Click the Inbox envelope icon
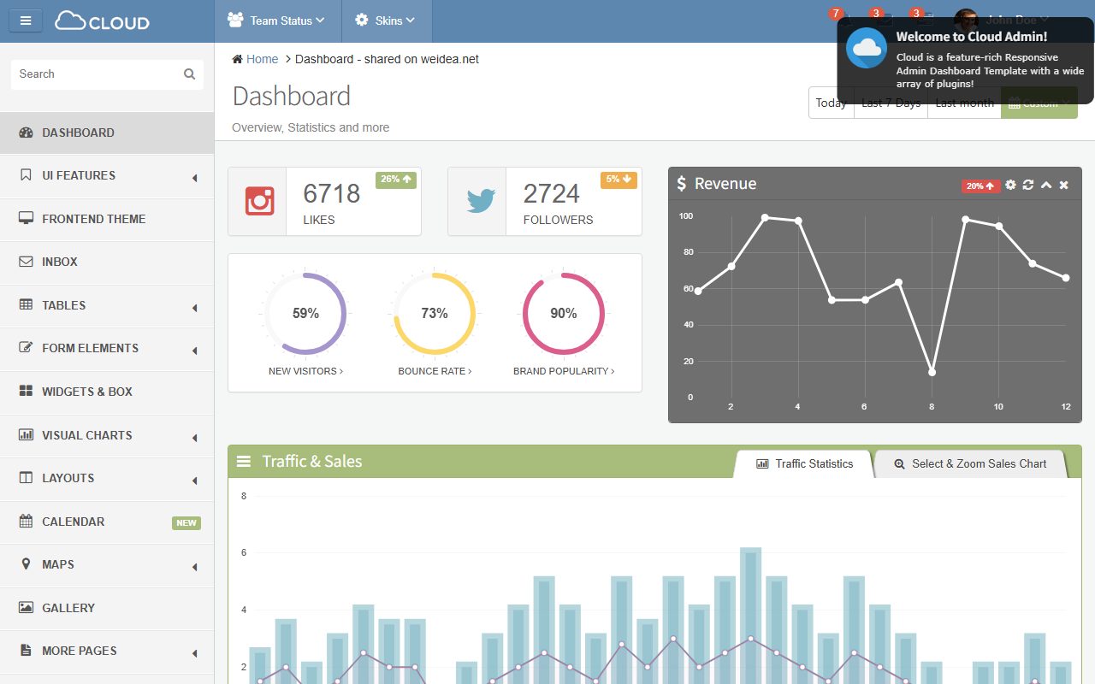The height and width of the screenshot is (684, 1095). pyautogui.click(x=26, y=262)
